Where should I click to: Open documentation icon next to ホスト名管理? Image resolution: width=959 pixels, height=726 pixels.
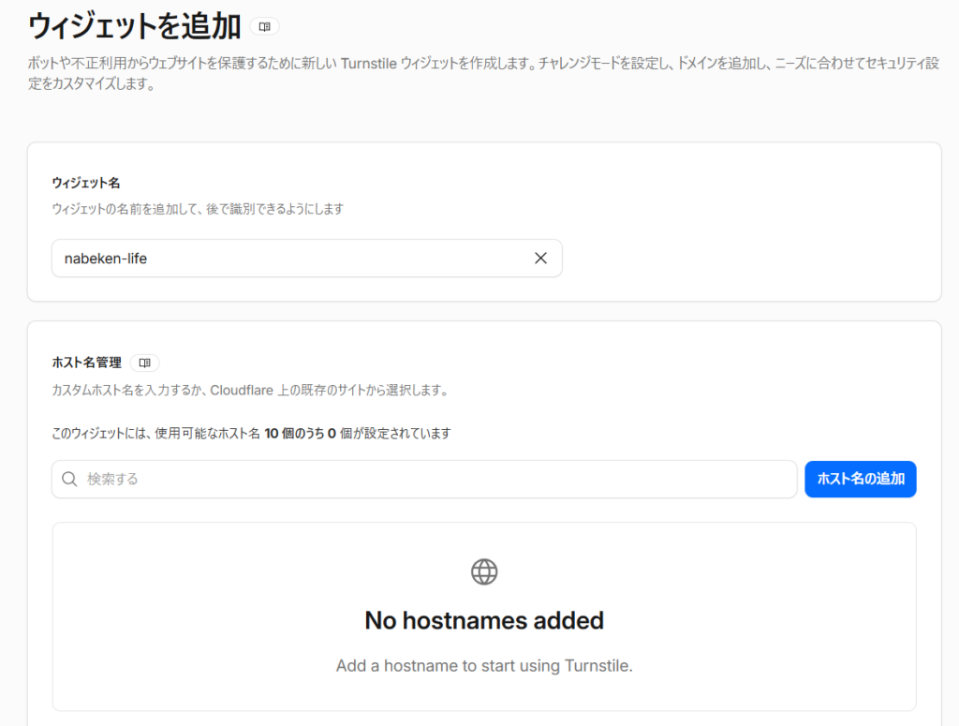(x=144, y=363)
